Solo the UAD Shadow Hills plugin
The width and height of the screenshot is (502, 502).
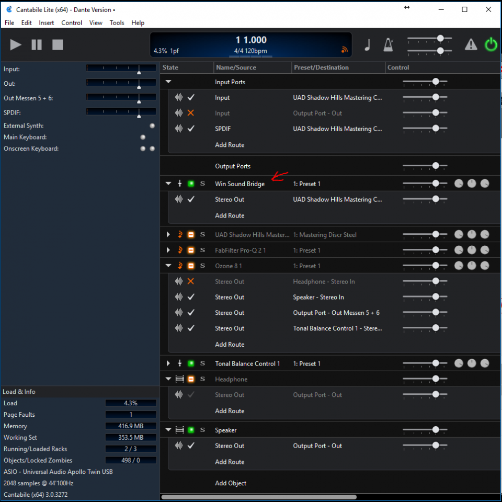202,234
